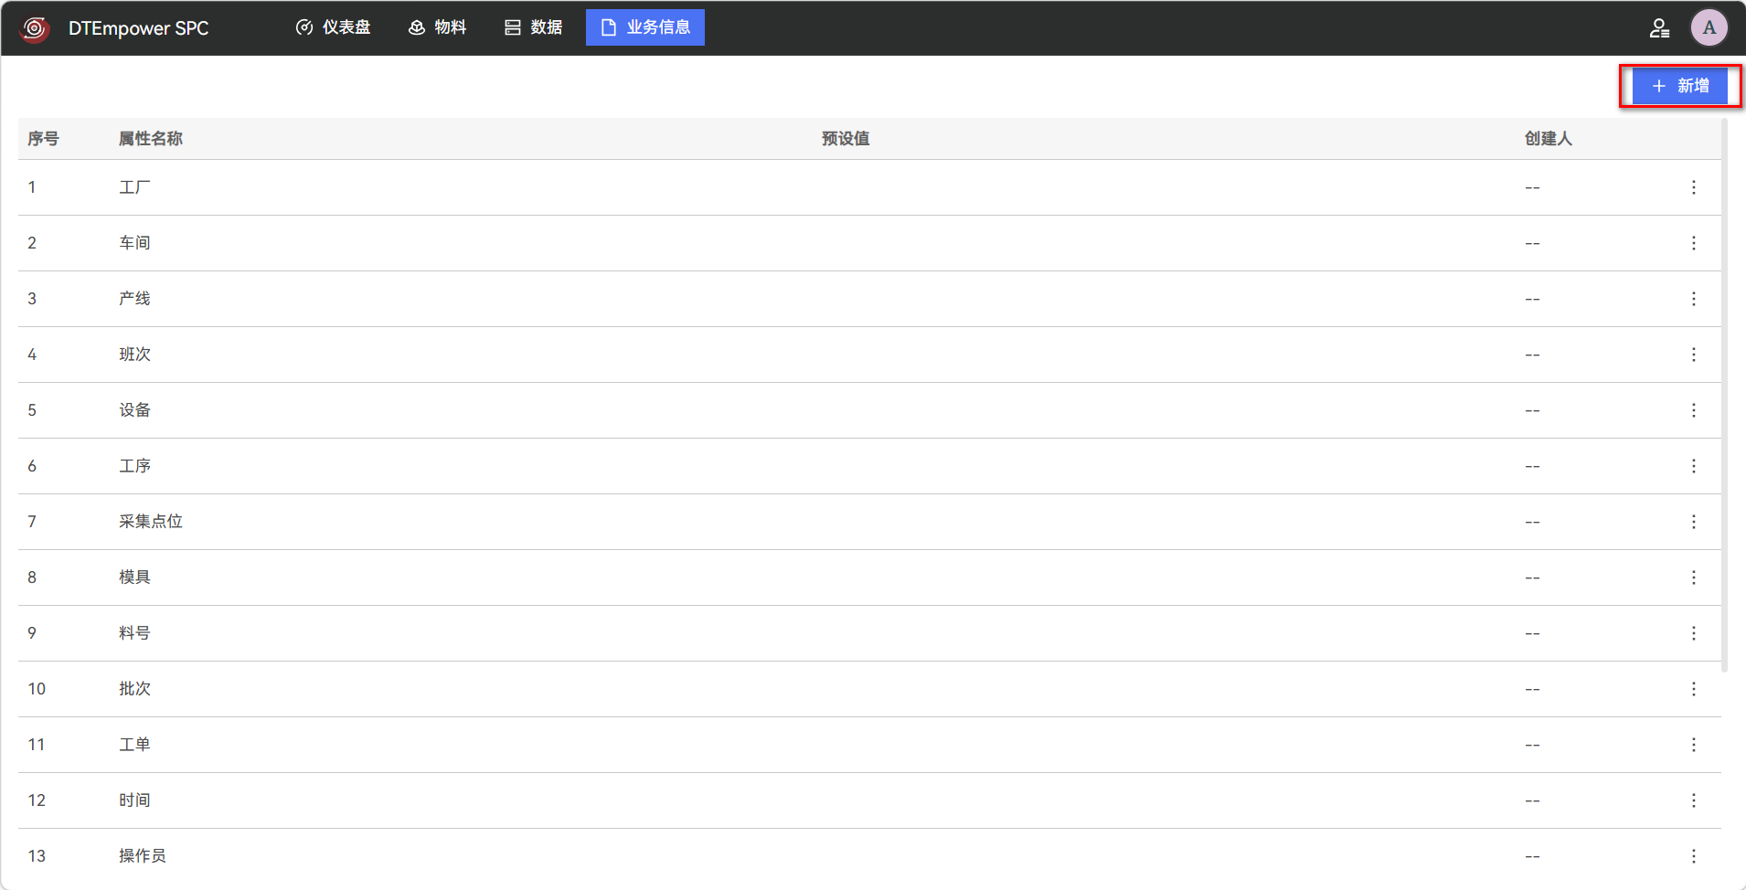Screen dimensions: 1746x890
Task: Select the 工单 attribute name
Action: 134,745
